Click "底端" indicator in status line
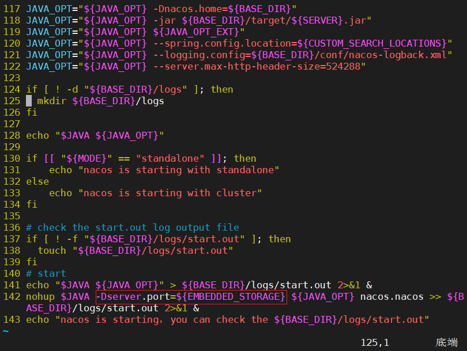Viewport: 467px width, 351px height. click(x=446, y=343)
